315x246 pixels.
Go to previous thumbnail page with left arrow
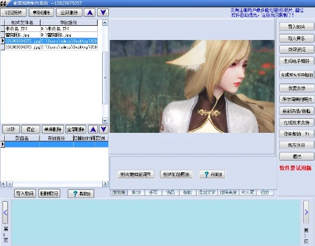(6, 212)
